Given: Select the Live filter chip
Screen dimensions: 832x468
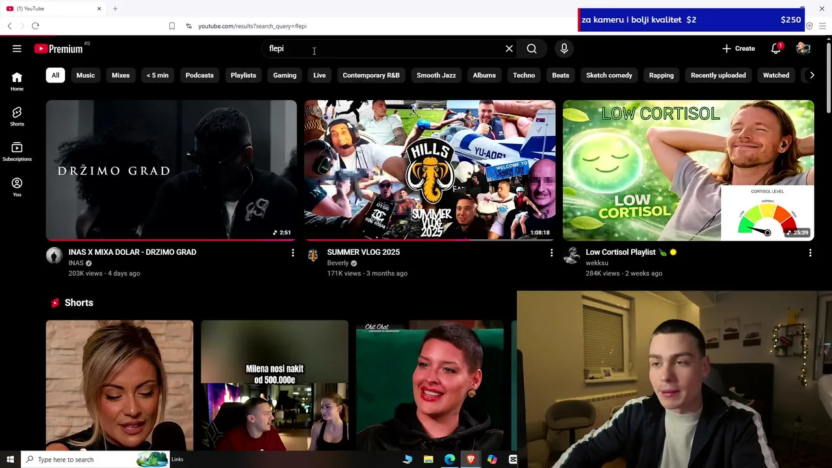Looking at the screenshot, I should 319,75.
